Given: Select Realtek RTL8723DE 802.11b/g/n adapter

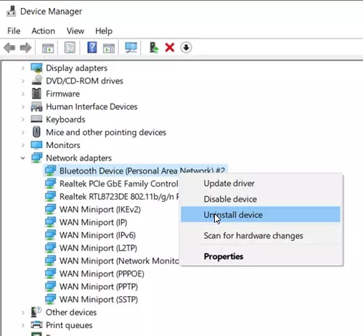Looking at the screenshot, I should point(119,197).
